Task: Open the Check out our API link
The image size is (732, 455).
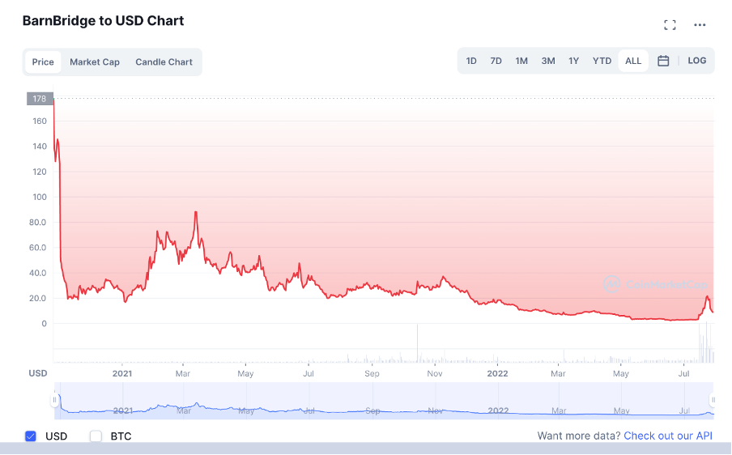Action: click(668, 436)
